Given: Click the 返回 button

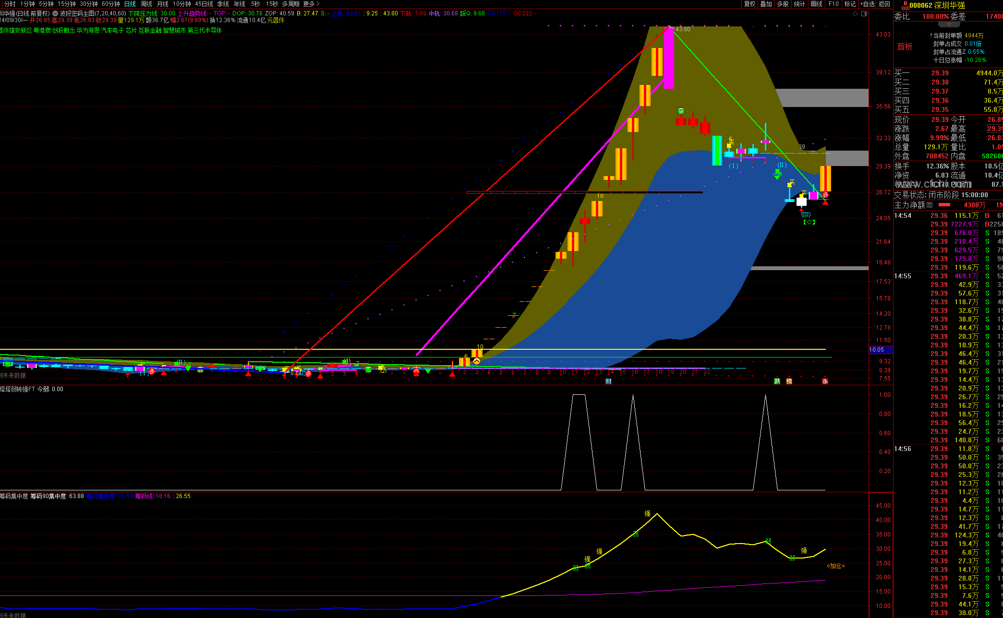Looking at the screenshot, I should point(884,4).
